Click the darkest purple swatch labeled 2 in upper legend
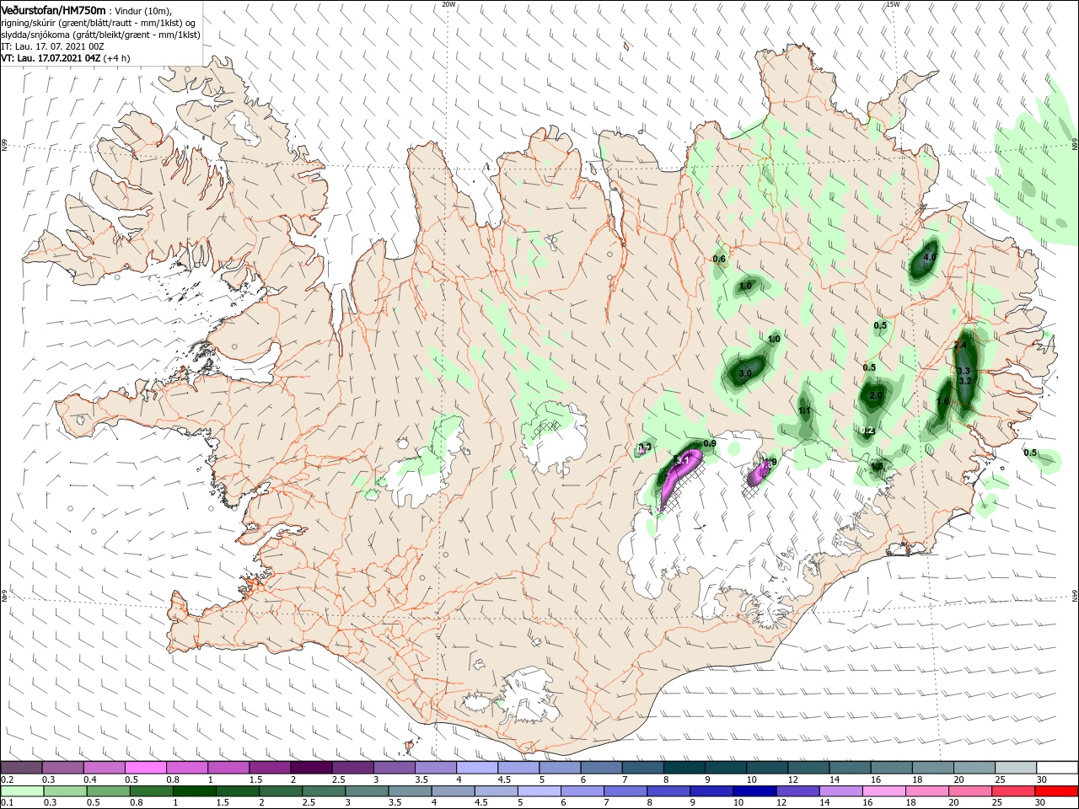 click(310, 767)
